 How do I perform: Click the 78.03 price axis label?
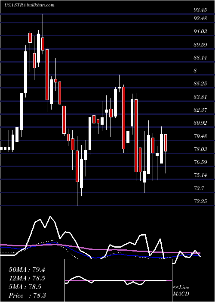pyautogui.click(x=200, y=149)
